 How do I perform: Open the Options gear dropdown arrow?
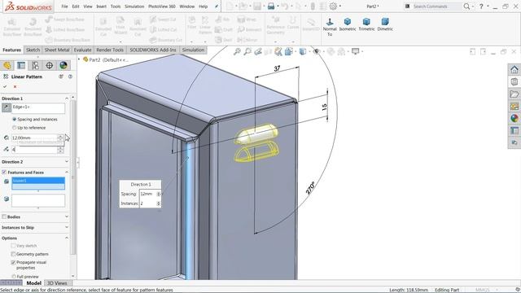(340, 6)
